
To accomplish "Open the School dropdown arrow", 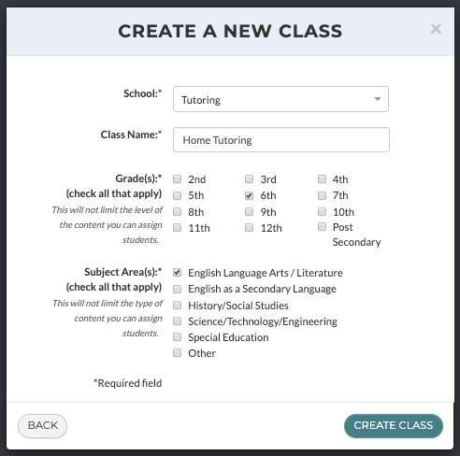I will click(378, 99).
